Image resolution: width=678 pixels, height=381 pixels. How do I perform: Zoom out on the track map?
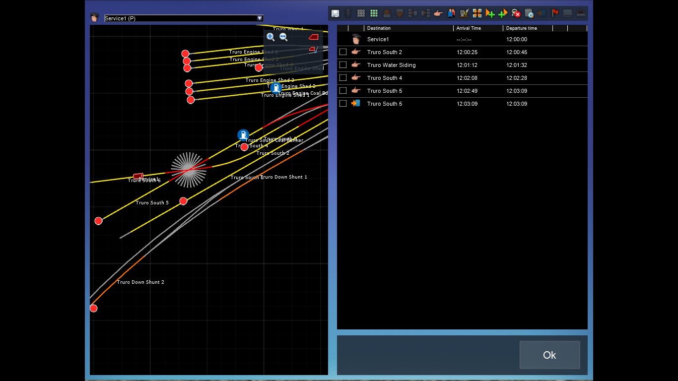(283, 37)
